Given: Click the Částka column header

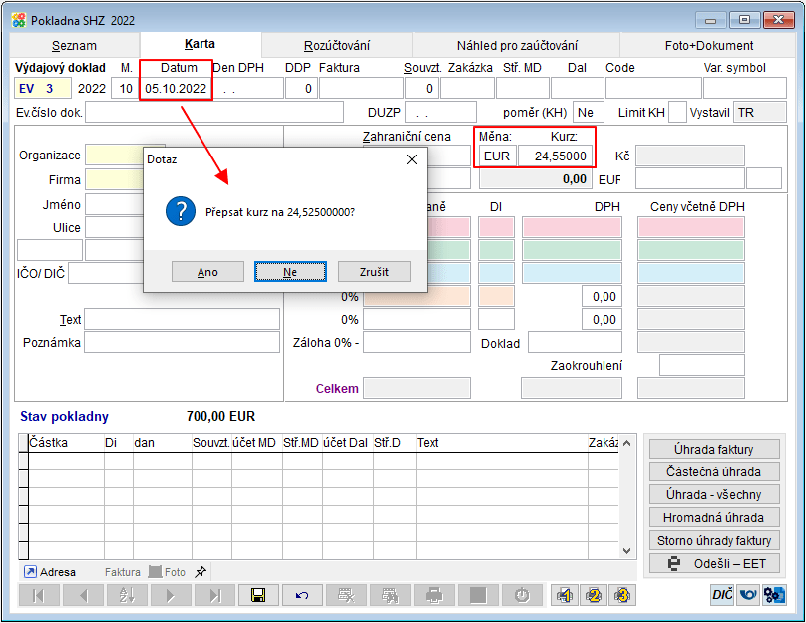Looking at the screenshot, I should point(66,443).
